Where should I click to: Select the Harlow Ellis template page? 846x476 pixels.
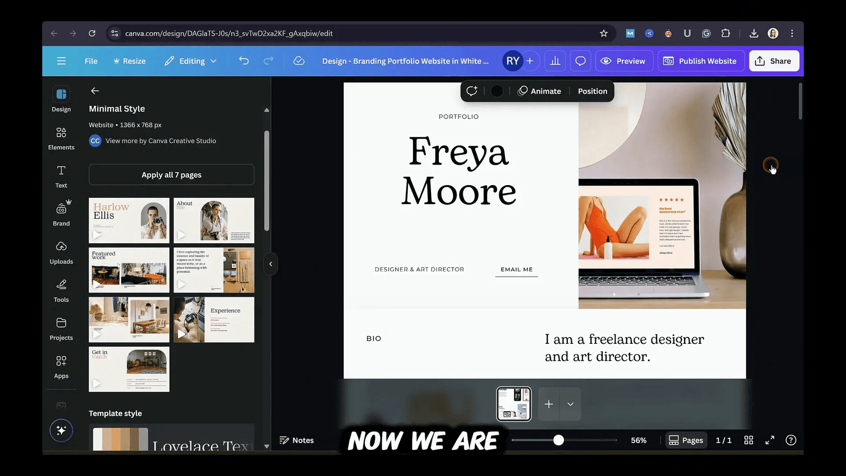click(x=129, y=221)
